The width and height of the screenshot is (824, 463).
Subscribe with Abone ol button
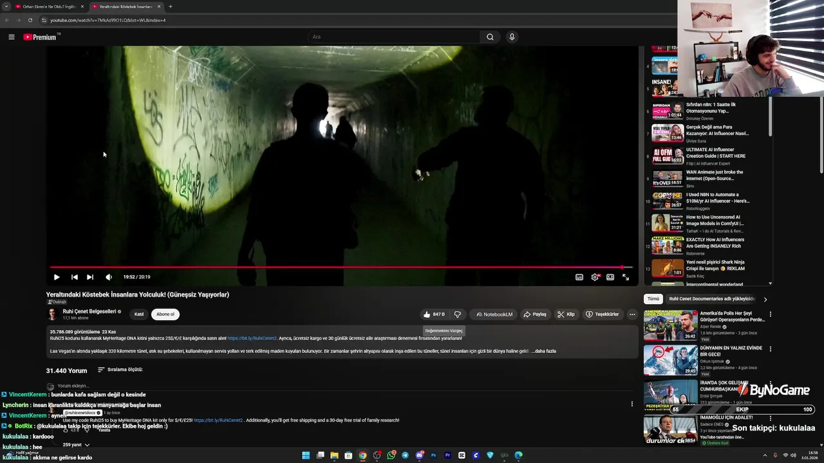[165, 314]
